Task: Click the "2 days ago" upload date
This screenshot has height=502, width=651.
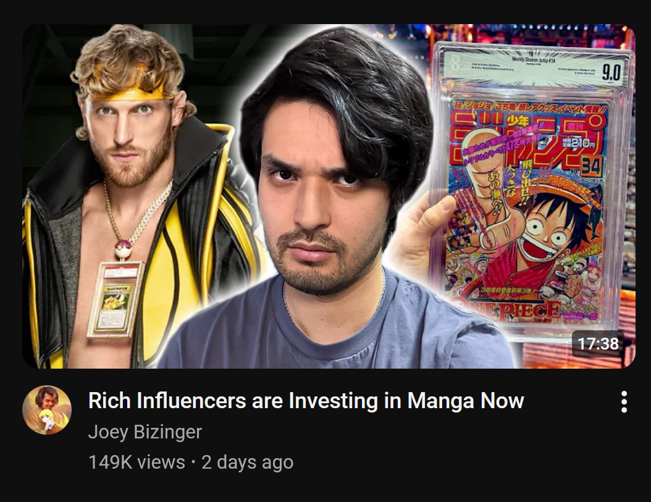Action: coord(248,462)
